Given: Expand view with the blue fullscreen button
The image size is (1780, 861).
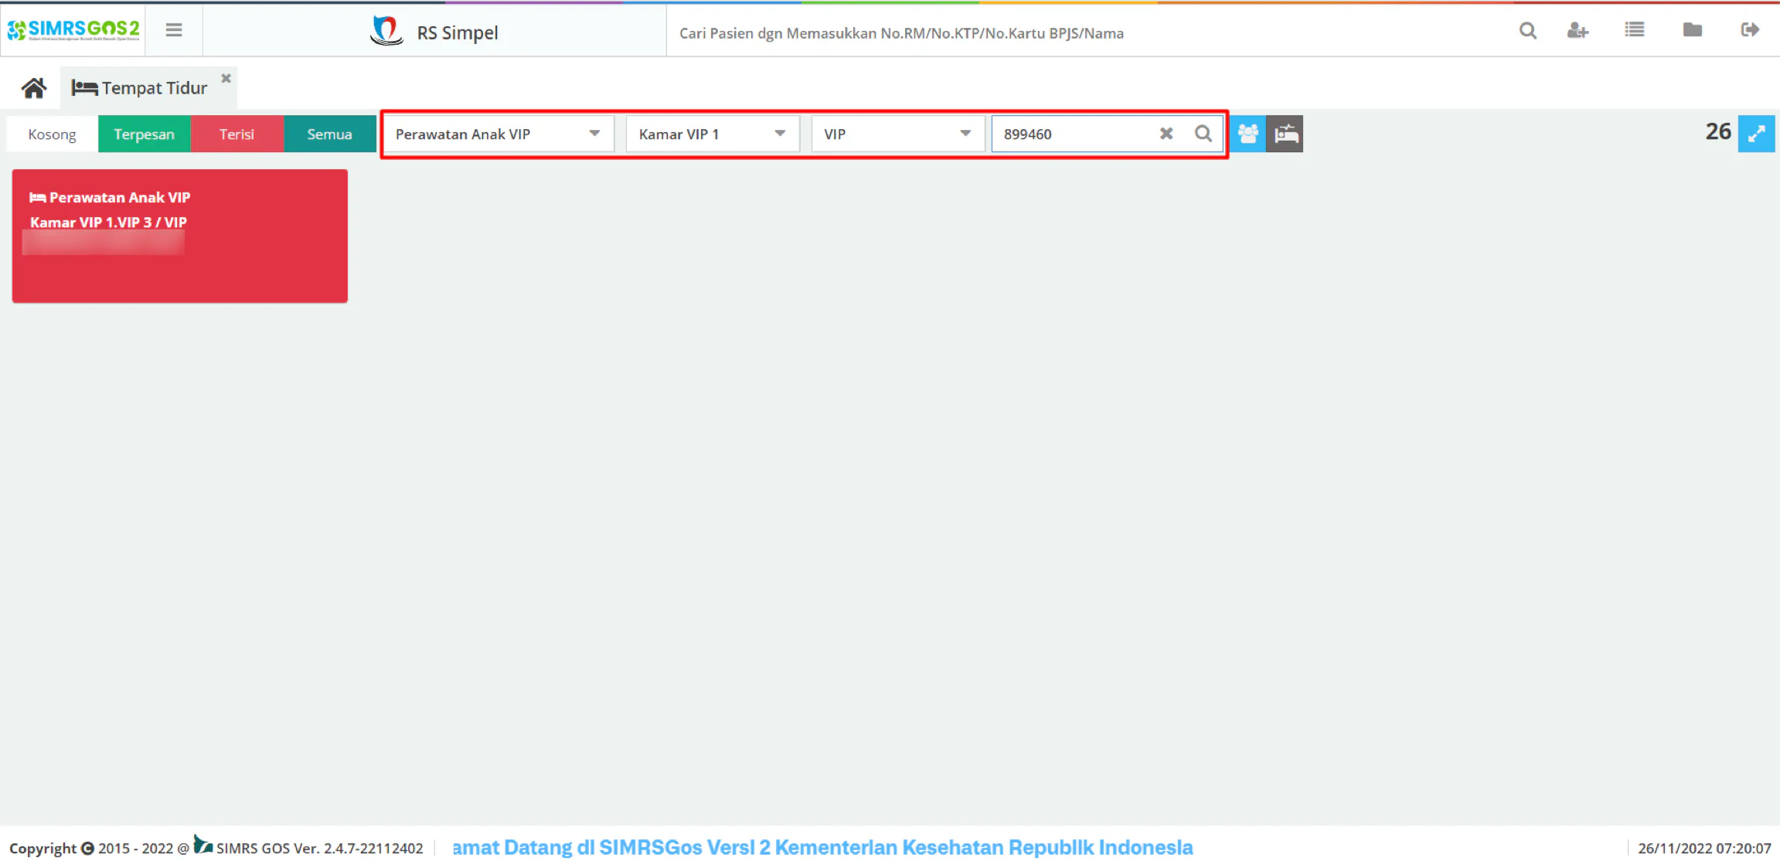Looking at the screenshot, I should [1756, 134].
